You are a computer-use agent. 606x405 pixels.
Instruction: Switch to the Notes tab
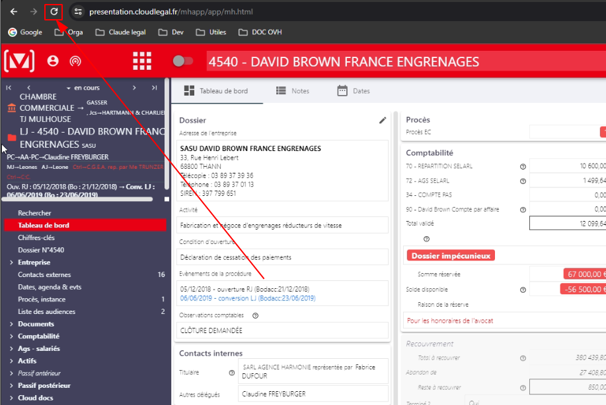pyautogui.click(x=293, y=91)
